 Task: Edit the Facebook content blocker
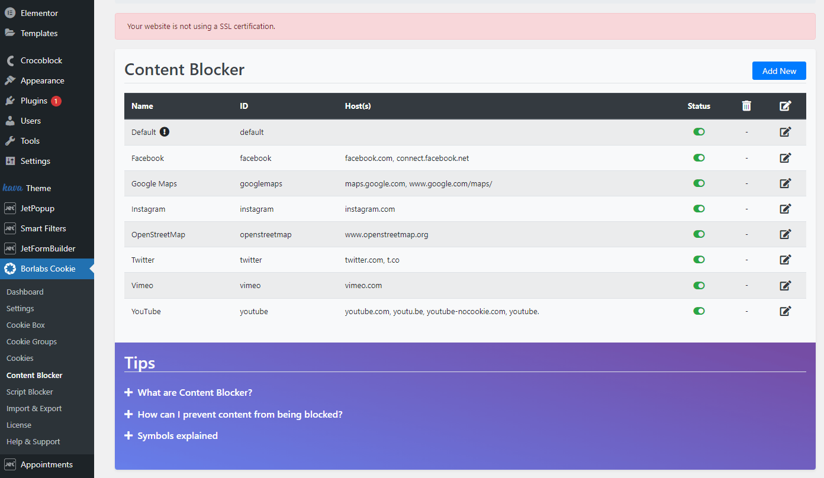[786, 158]
